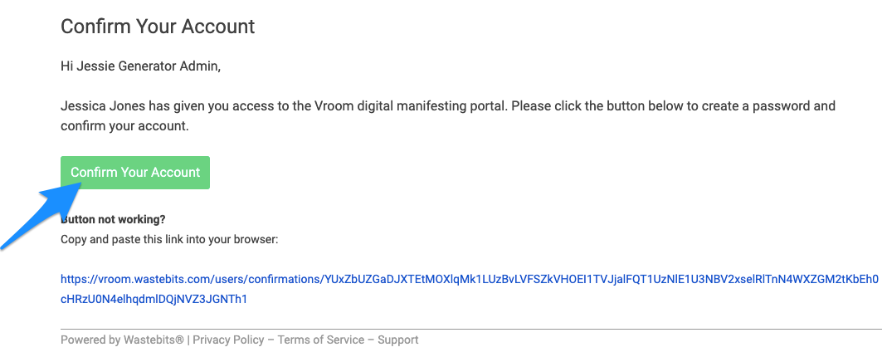Click the link's second line starting cHRzU0N4
Image resolution: width=887 pixels, height=357 pixels.
tap(154, 299)
